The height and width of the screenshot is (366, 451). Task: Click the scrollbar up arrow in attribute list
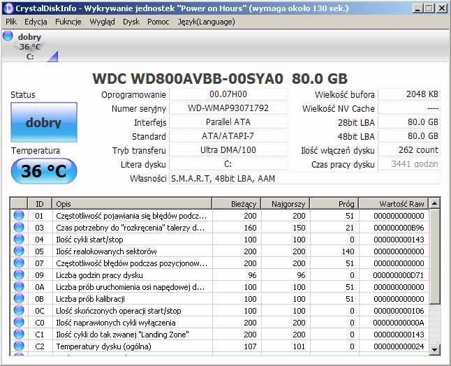434,203
